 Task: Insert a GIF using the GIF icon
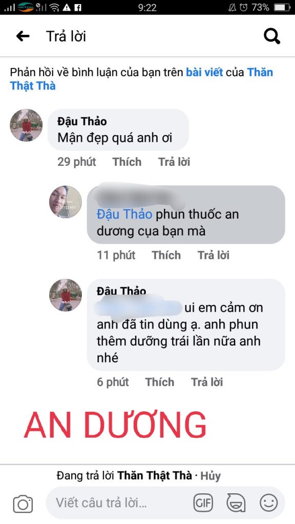[x=203, y=503]
